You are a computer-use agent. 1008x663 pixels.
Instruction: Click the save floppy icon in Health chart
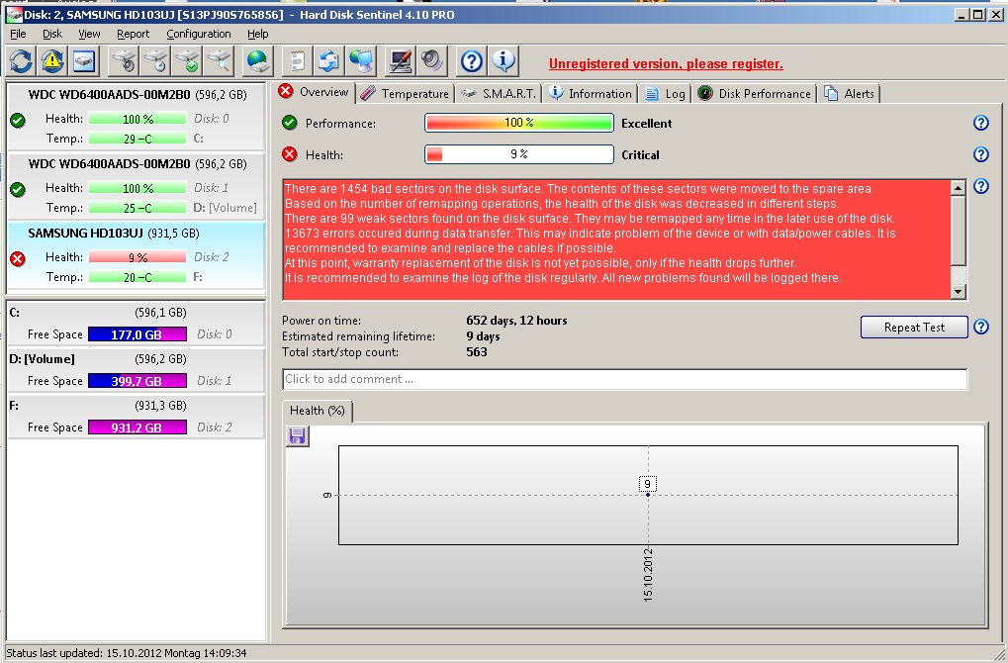coord(297,436)
